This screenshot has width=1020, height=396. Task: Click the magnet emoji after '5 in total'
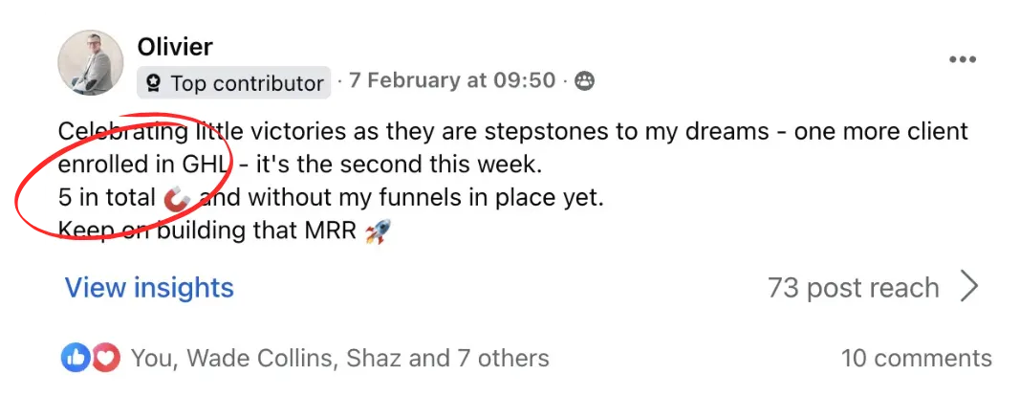coord(178,199)
